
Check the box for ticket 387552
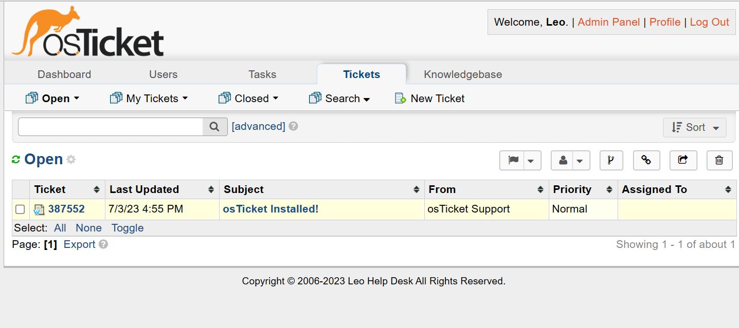click(20, 209)
